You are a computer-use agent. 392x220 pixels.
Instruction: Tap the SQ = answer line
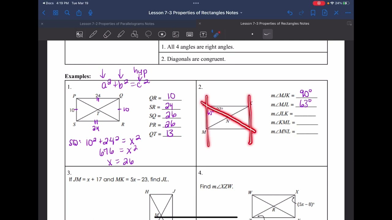pos(172,115)
